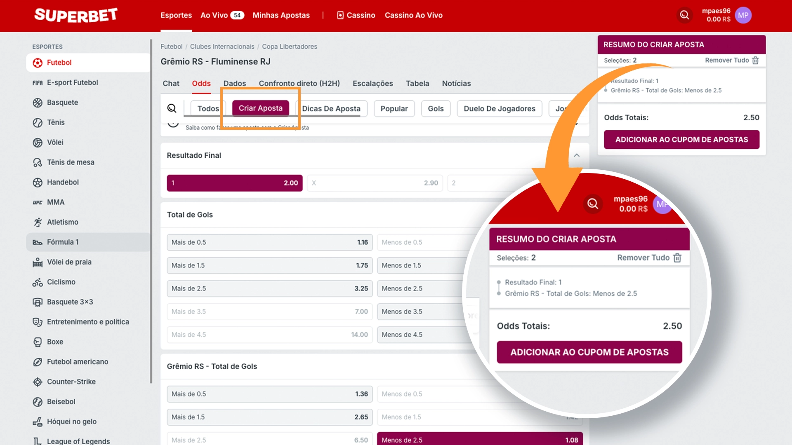Select Futebol icon in sidebar
792x445 pixels.
pos(38,63)
